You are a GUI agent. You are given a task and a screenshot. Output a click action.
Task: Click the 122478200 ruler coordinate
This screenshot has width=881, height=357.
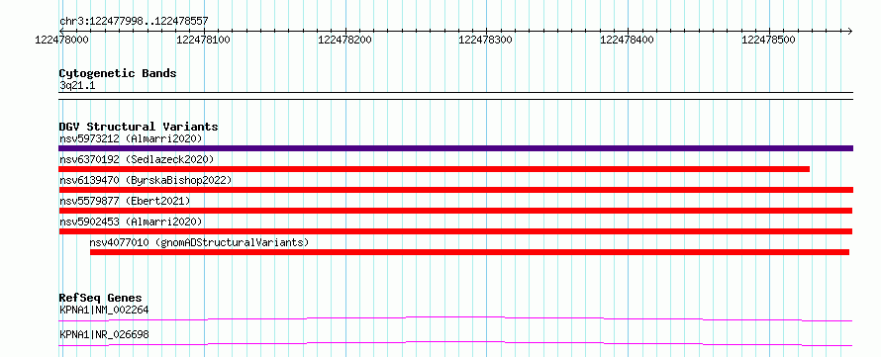[x=344, y=41]
